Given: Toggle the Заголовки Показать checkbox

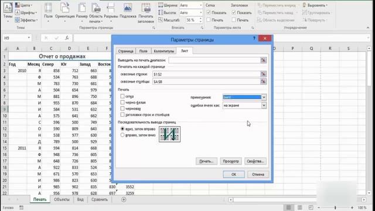Looking at the screenshot, I should (x=234, y=12).
